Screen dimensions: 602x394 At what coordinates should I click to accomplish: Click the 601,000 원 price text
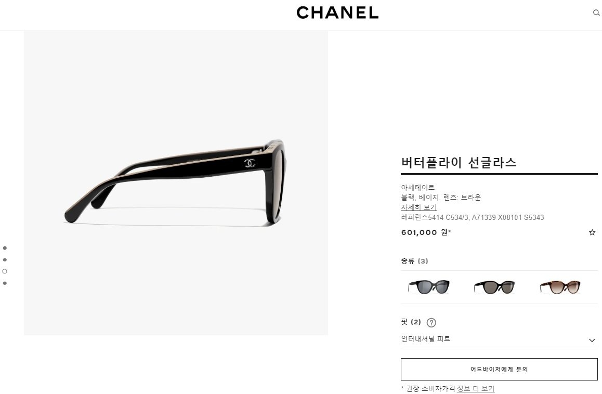pyautogui.click(x=426, y=232)
